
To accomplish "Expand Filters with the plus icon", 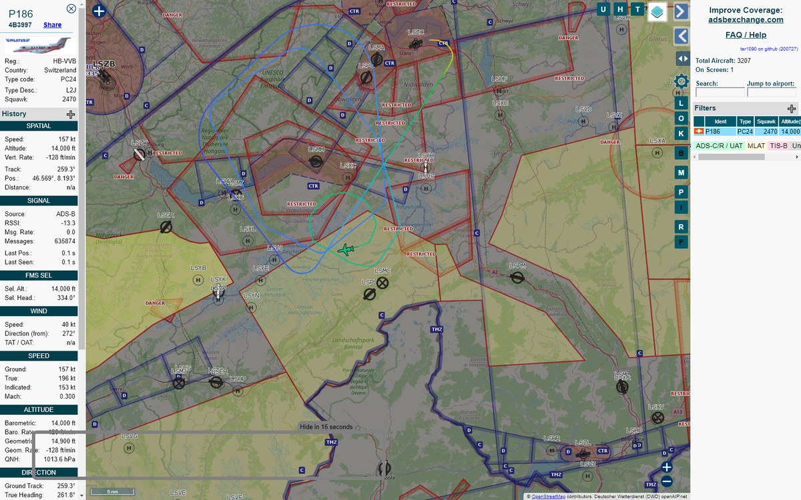I will pyautogui.click(x=792, y=109).
